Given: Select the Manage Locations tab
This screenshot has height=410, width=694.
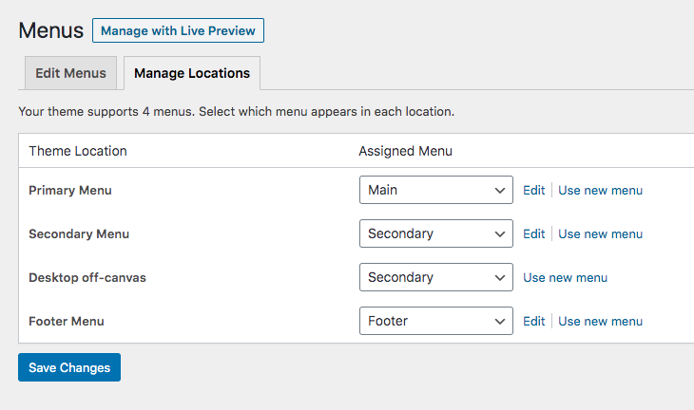Looking at the screenshot, I should tap(192, 73).
